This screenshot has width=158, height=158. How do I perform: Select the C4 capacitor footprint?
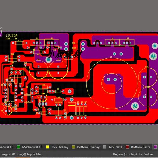[12, 71]
